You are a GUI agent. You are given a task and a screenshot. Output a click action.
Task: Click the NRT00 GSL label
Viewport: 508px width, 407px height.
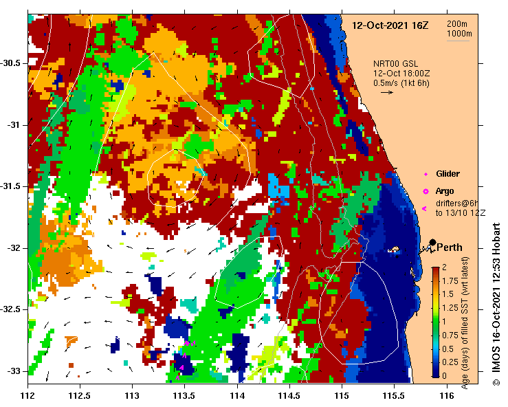[x=395, y=64]
